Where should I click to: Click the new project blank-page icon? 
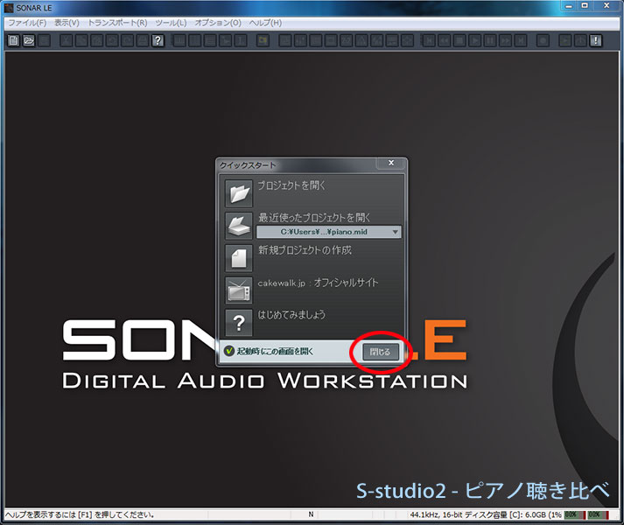pos(239,257)
